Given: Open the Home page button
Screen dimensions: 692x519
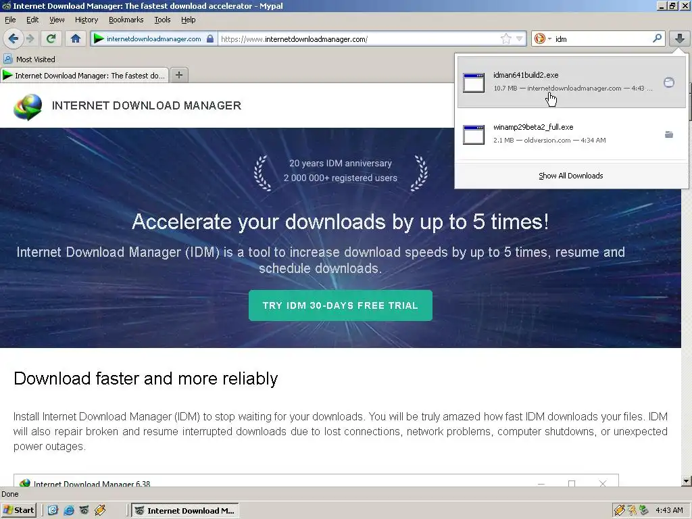Looking at the screenshot, I should click(x=76, y=39).
